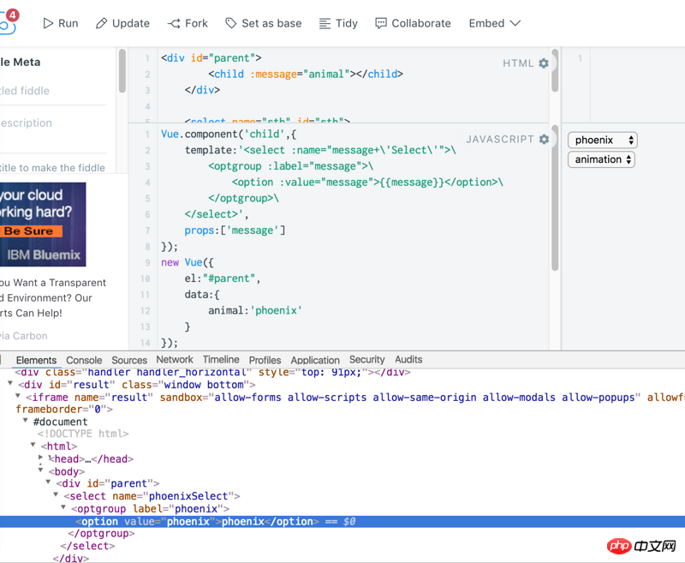This screenshot has width=685, height=563.
Task: Click code line animal:'phoenix'
Action: click(x=255, y=311)
